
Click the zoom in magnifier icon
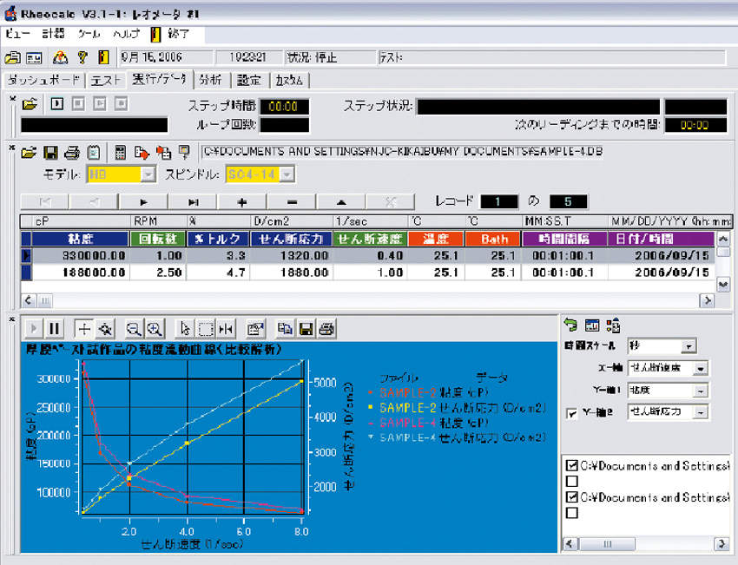[x=155, y=329]
